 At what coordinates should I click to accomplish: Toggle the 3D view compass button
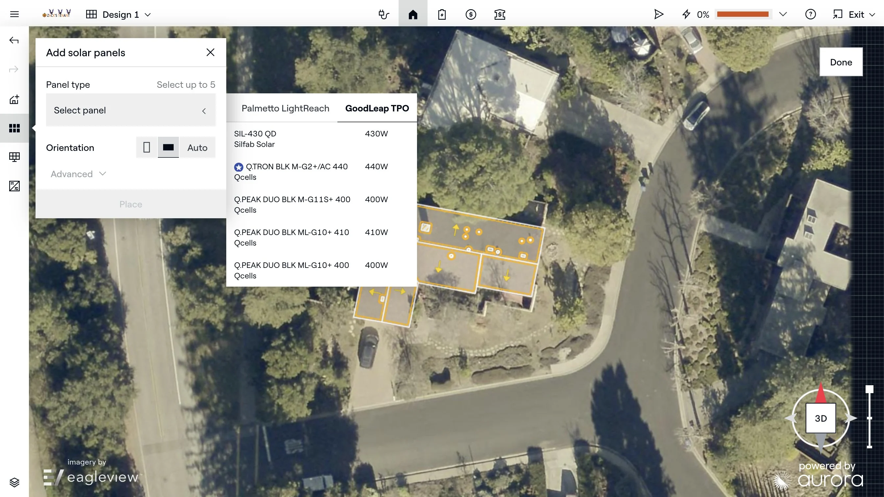tap(821, 418)
